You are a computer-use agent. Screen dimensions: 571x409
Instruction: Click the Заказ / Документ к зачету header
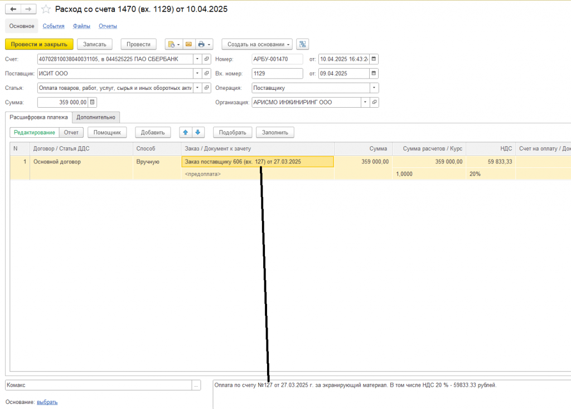[x=258, y=149]
